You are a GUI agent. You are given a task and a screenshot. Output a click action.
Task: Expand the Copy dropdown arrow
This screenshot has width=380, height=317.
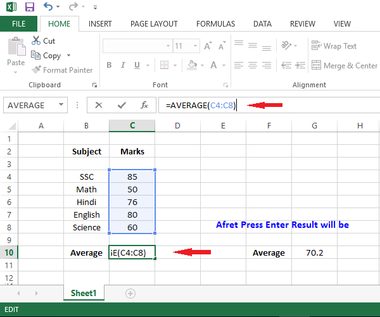coord(68,56)
